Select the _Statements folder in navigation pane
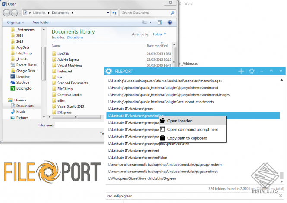 pos(22,30)
